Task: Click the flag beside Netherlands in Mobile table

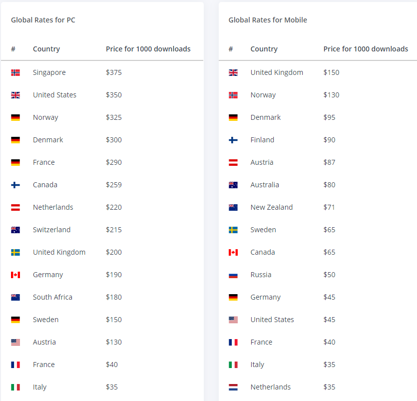Action: 233,387
